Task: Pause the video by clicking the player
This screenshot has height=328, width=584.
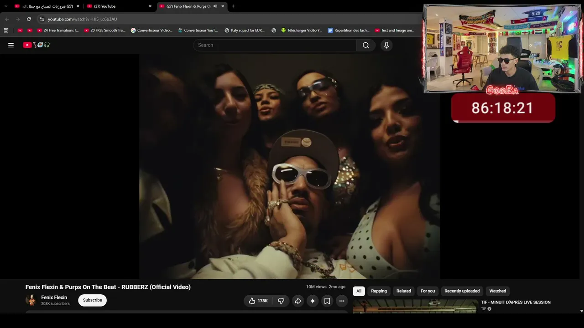Action: tap(289, 166)
